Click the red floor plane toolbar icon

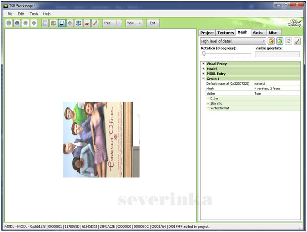click(87, 23)
